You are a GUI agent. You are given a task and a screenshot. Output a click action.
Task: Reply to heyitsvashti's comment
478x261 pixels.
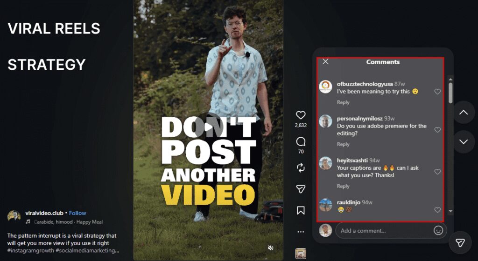pyautogui.click(x=343, y=186)
